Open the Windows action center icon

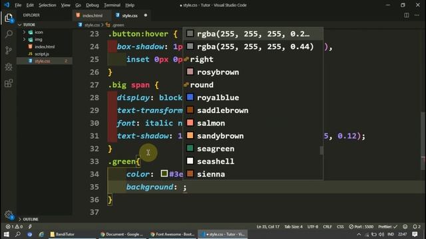[x=415, y=234]
